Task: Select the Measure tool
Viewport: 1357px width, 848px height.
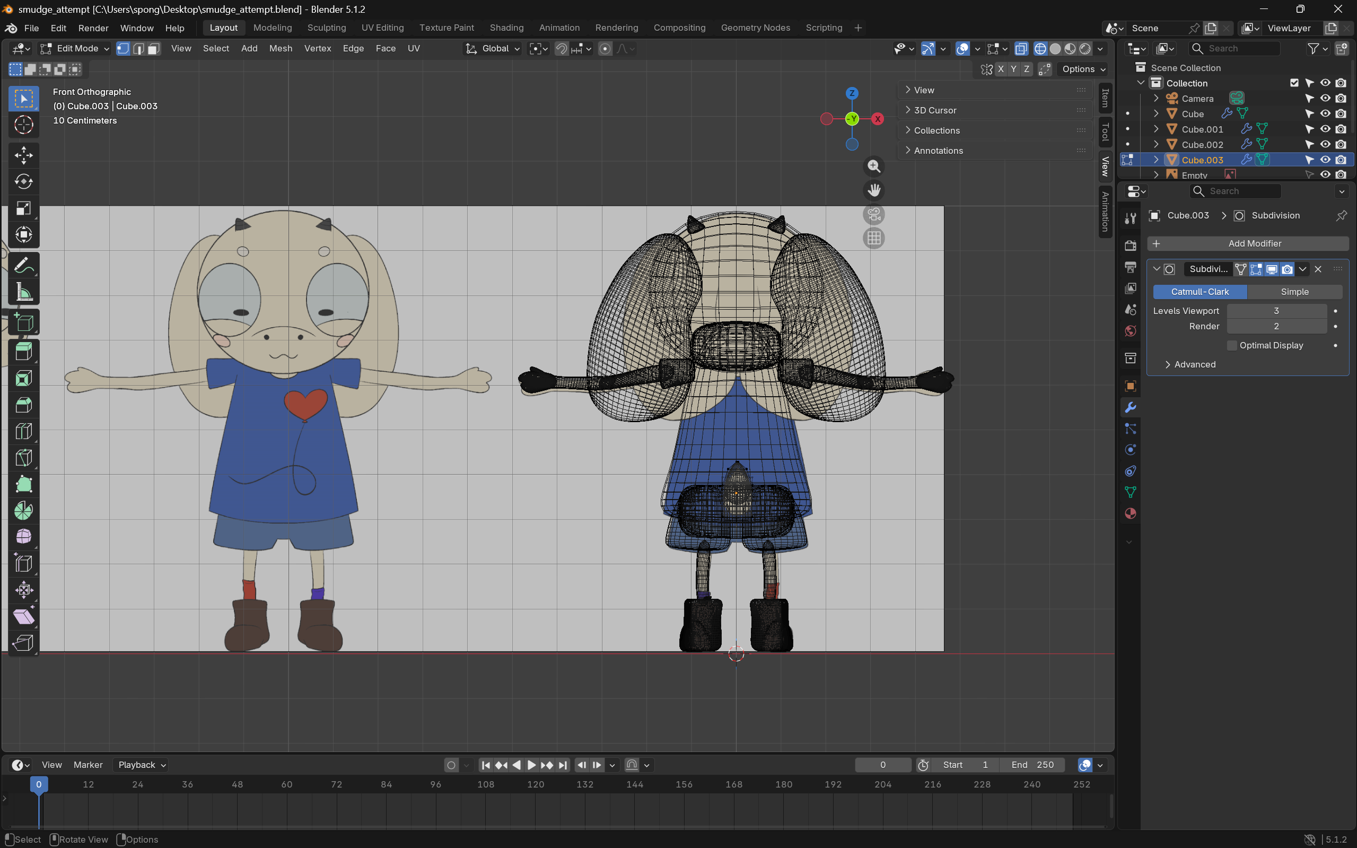Action: tap(23, 292)
